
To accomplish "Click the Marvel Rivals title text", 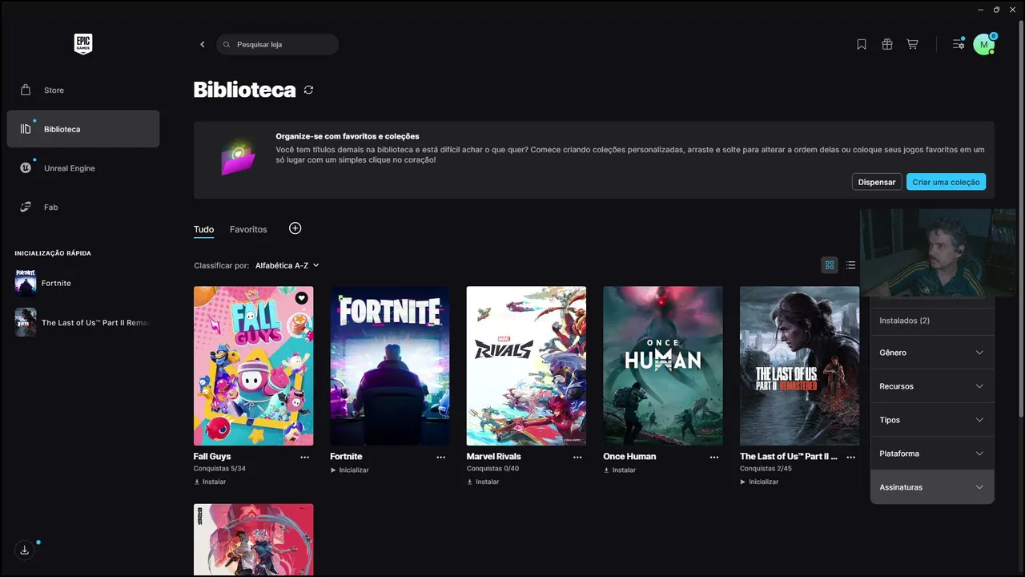I will 493,457.
